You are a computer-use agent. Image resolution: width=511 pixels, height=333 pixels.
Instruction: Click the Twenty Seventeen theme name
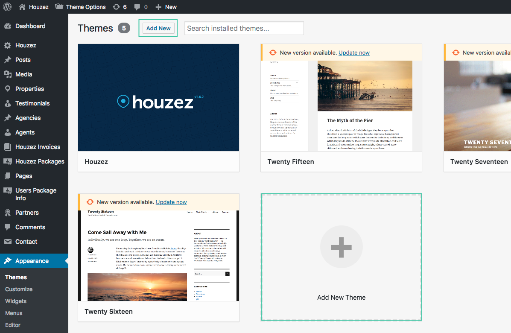[x=479, y=162]
